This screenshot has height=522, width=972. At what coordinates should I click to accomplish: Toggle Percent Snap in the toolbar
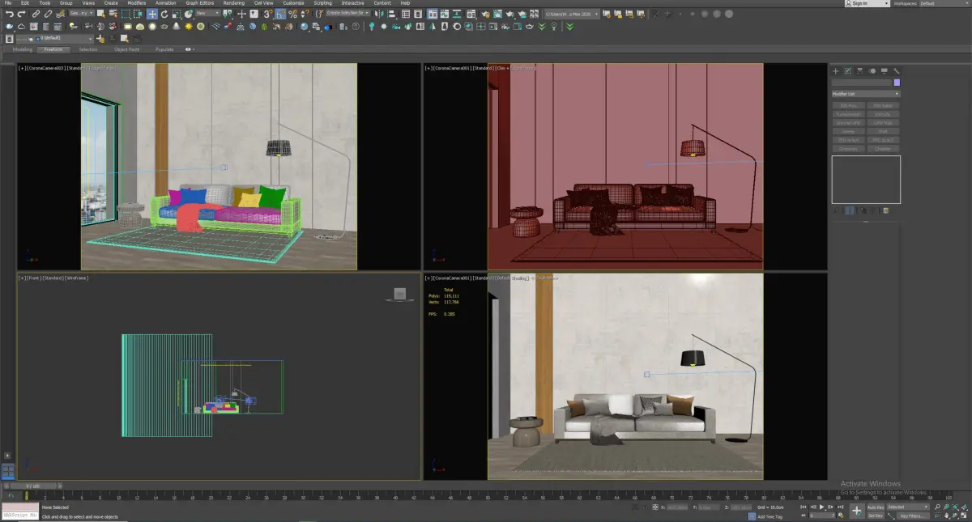click(292, 14)
